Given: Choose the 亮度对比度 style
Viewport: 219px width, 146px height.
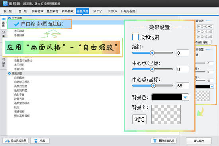Looking at the screenshot, I should click(21, 86).
